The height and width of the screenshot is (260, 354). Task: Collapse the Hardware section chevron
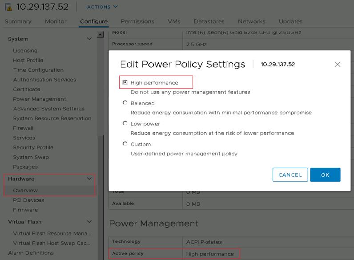[89, 179]
